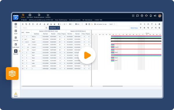Collapse outline row 2.1

point(26,42)
